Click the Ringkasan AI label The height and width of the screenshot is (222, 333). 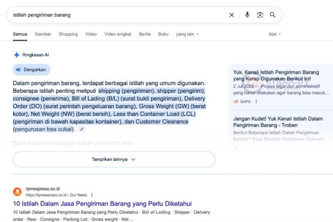tap(36, 55)
